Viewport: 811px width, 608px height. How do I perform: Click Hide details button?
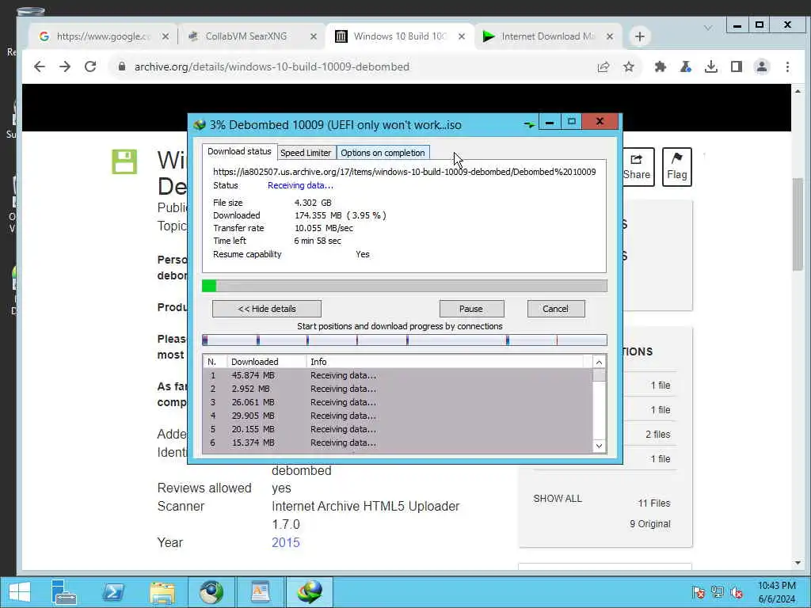pos(267,309)
